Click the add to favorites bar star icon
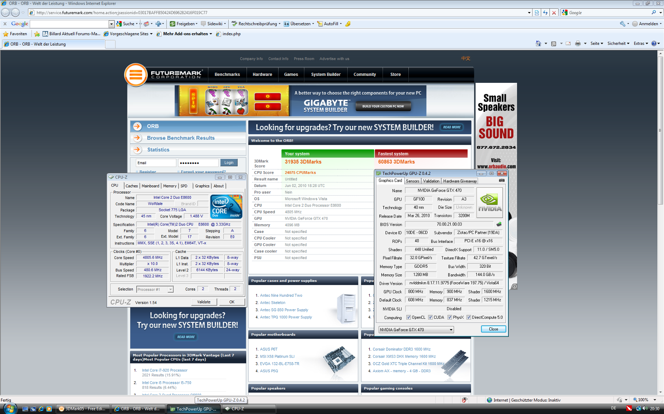664x414 pixels. pos(37,34)
